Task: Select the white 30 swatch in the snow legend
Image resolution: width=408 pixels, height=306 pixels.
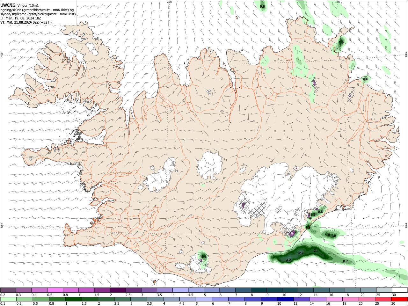Action: pyautogui.click(x=400, y=290)
